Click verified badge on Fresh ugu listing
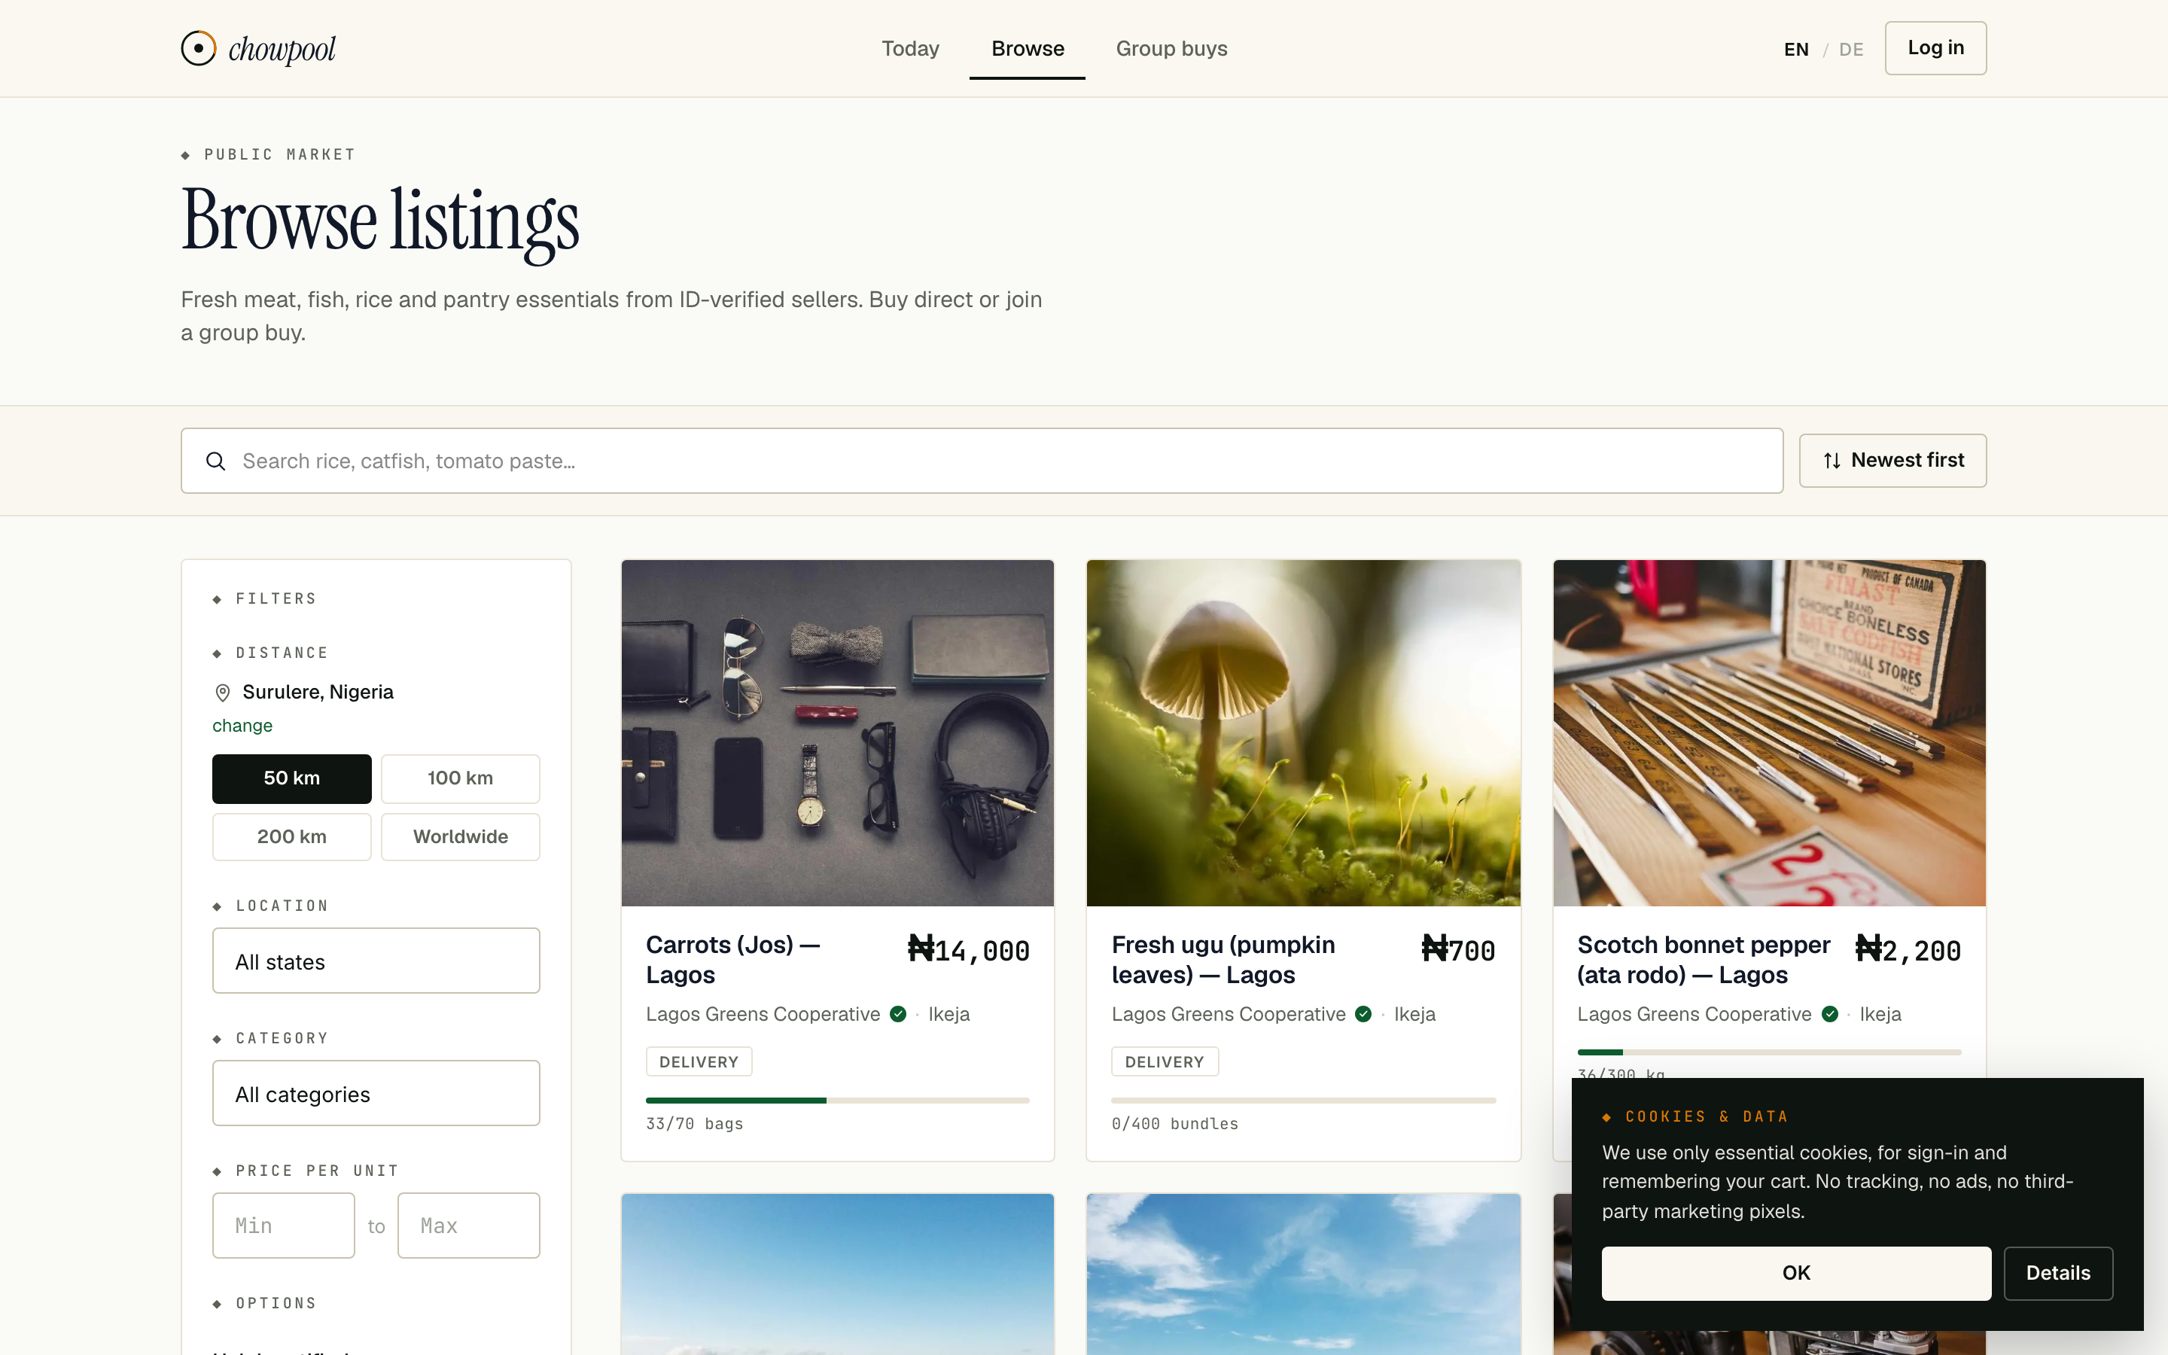 pos(1363,1015)
